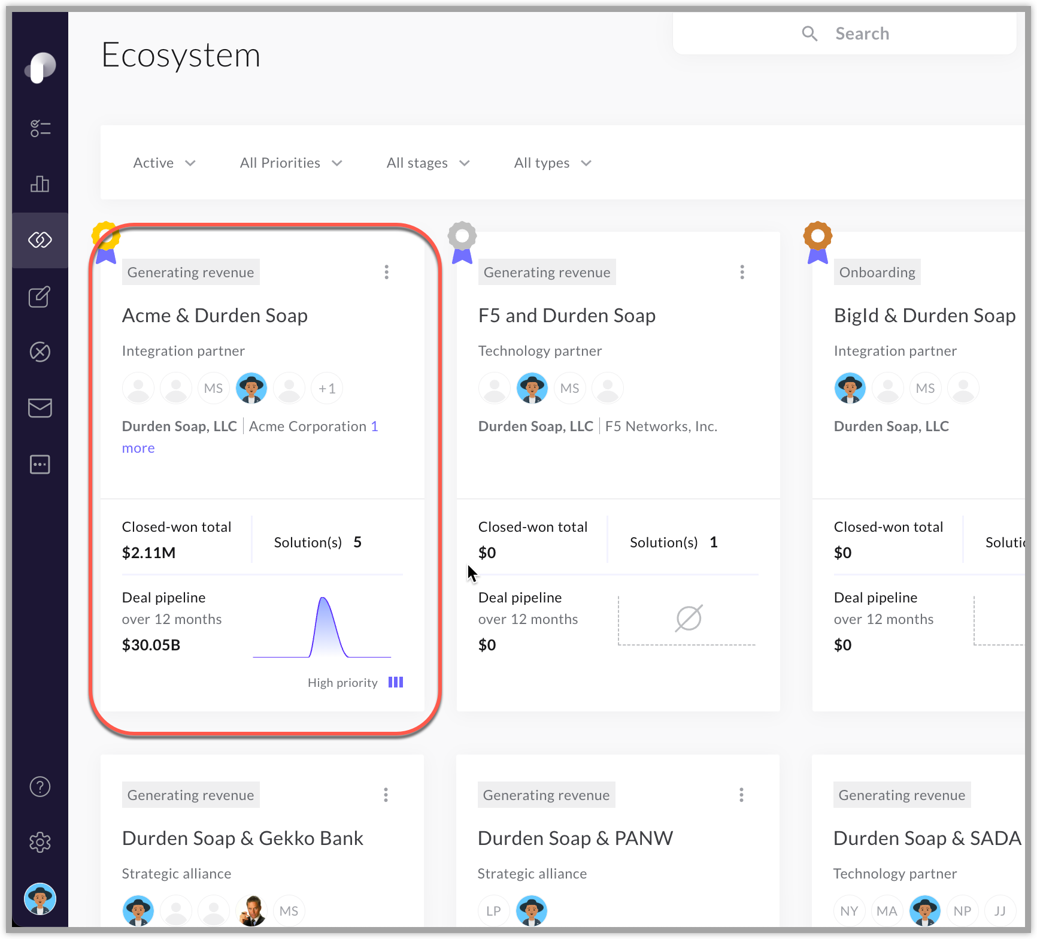Click Generating revenue tag on F5 card
Screen dimensions: 1037x939
(x=547, y=272)
